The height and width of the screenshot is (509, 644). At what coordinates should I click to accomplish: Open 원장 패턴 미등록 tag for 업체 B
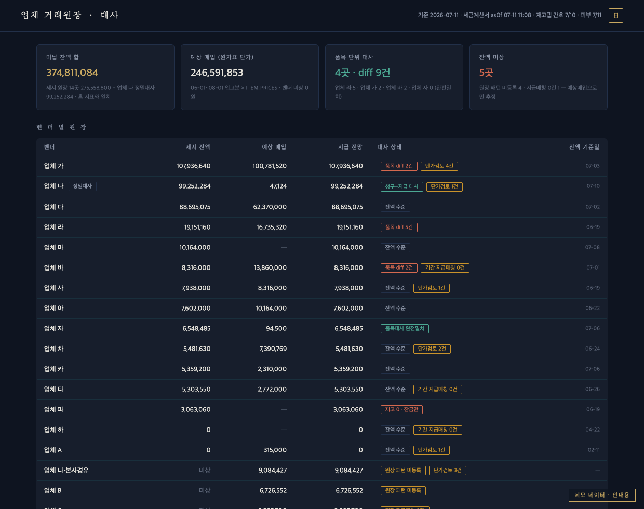tap(403, 491)
